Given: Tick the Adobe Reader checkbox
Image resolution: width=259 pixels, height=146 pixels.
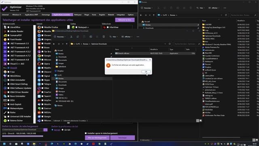Looking at the screenshot, I should pyautogui.click(x=8, y=31).
